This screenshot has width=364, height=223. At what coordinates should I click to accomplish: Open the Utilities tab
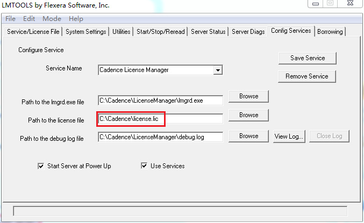click(x=122, y=32)
